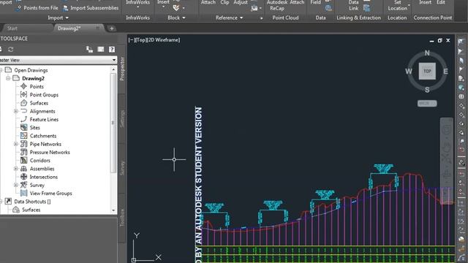Click the Corridors icon
This screenshot has width=468, height=263.
23,160
